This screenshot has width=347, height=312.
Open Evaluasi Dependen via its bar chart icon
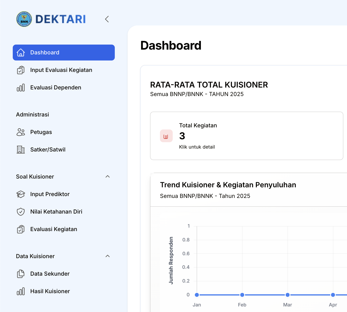[x=21, y=88]
